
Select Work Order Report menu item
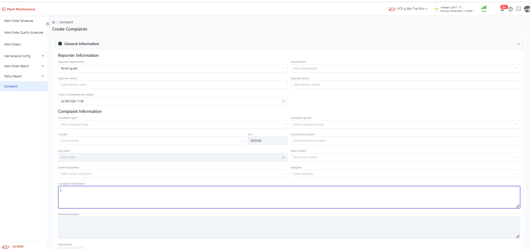[17, 66]
